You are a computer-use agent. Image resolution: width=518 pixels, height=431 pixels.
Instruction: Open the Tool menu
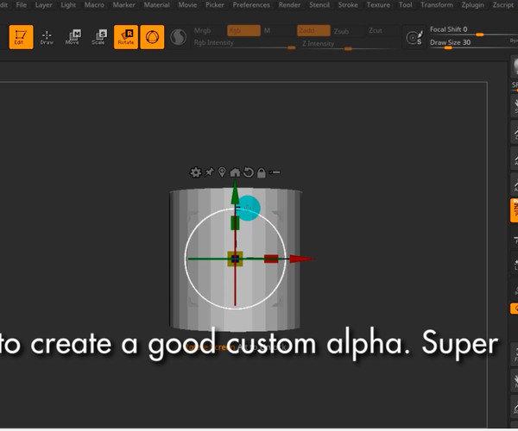click(x=406, y=5)
